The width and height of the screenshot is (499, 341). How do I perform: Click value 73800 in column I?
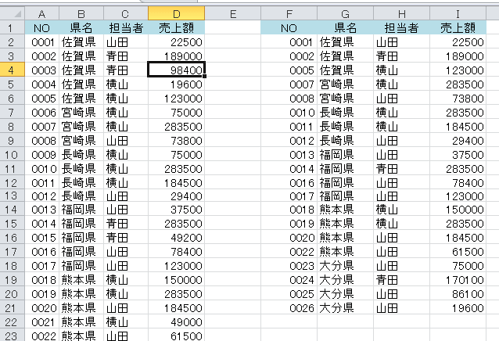click(458, 99)
